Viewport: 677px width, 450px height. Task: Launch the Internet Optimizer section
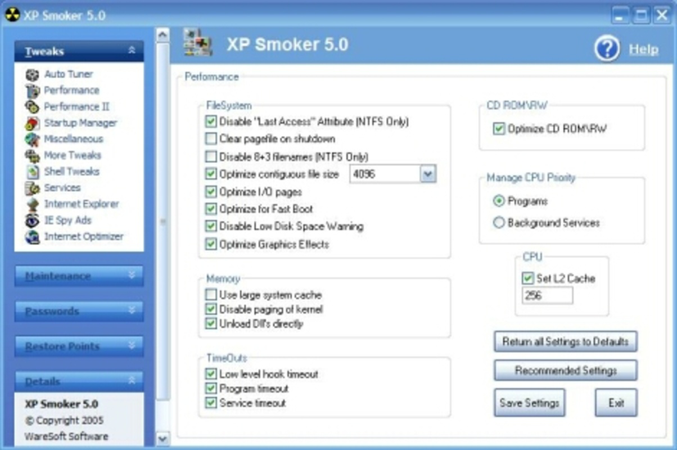click(83, 237)
